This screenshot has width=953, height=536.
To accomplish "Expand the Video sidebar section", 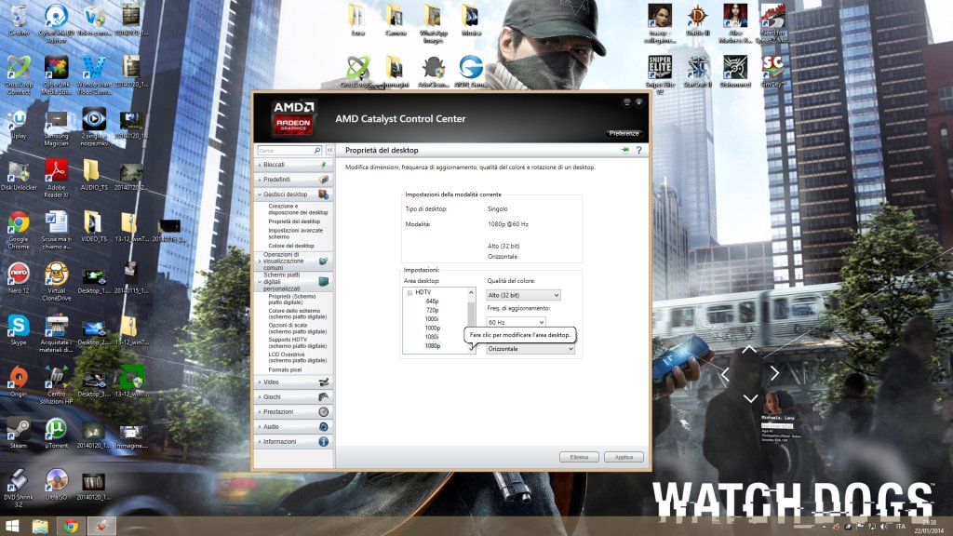I will pos(293,382).
